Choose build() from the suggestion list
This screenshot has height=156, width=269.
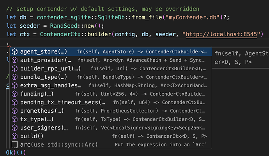pos(32,136)
